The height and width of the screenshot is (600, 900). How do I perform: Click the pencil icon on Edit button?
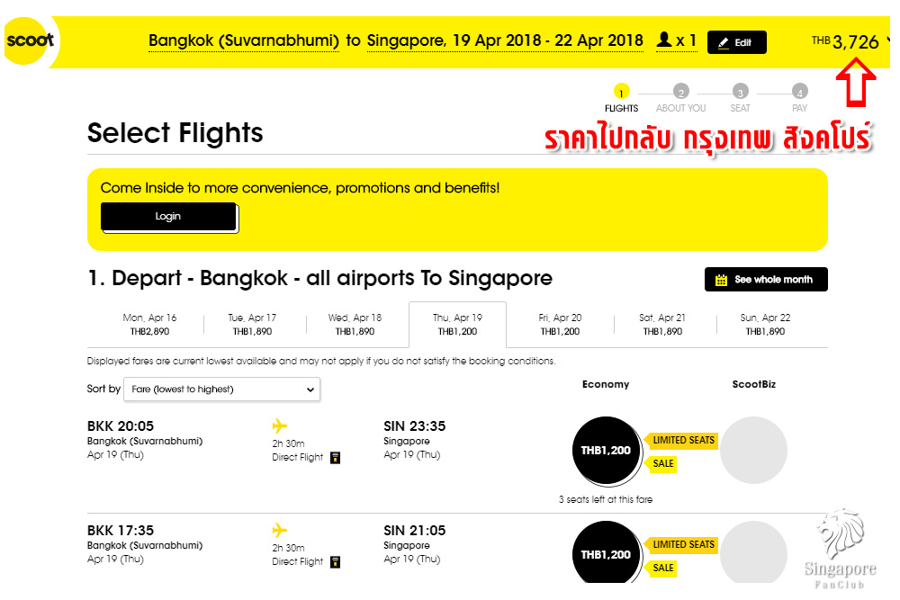point(723,42)
